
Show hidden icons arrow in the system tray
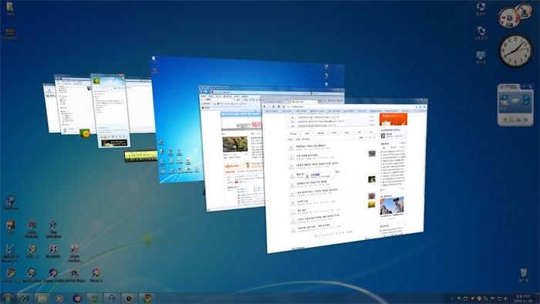click(452, 299)
